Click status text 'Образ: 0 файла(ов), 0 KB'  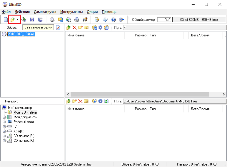coord(140,164)
